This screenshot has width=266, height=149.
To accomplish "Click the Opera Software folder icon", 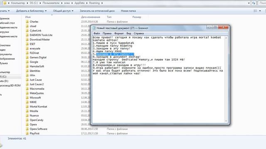I will pyautogui.click(x=27, y=129).
